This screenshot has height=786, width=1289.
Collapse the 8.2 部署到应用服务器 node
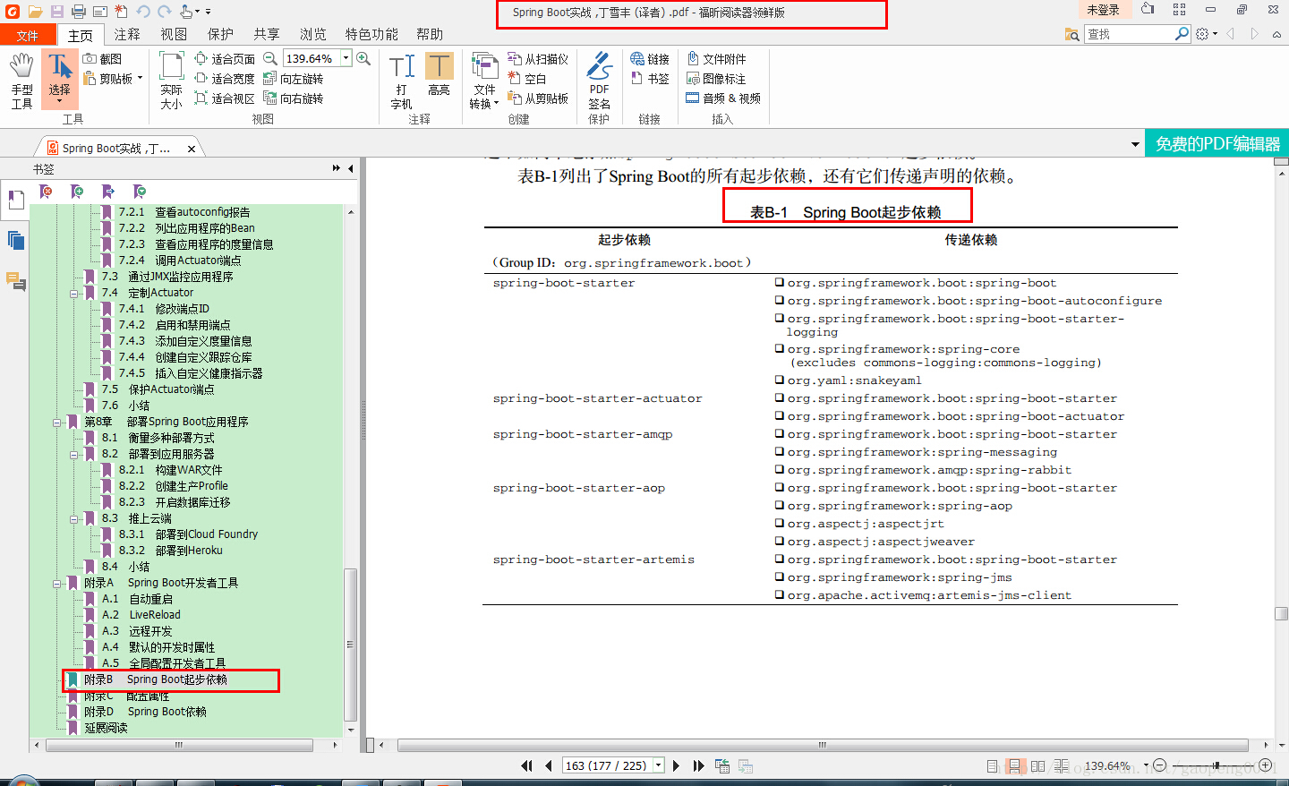74,454
